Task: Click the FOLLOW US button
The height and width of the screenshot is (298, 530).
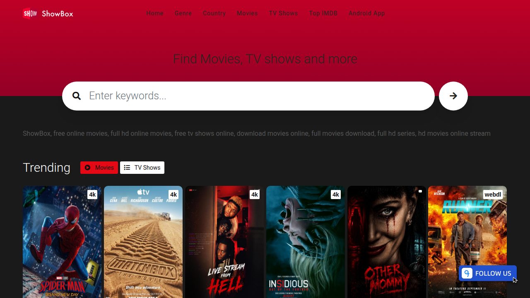Action: pyautogui.click(x=488, y=273)
